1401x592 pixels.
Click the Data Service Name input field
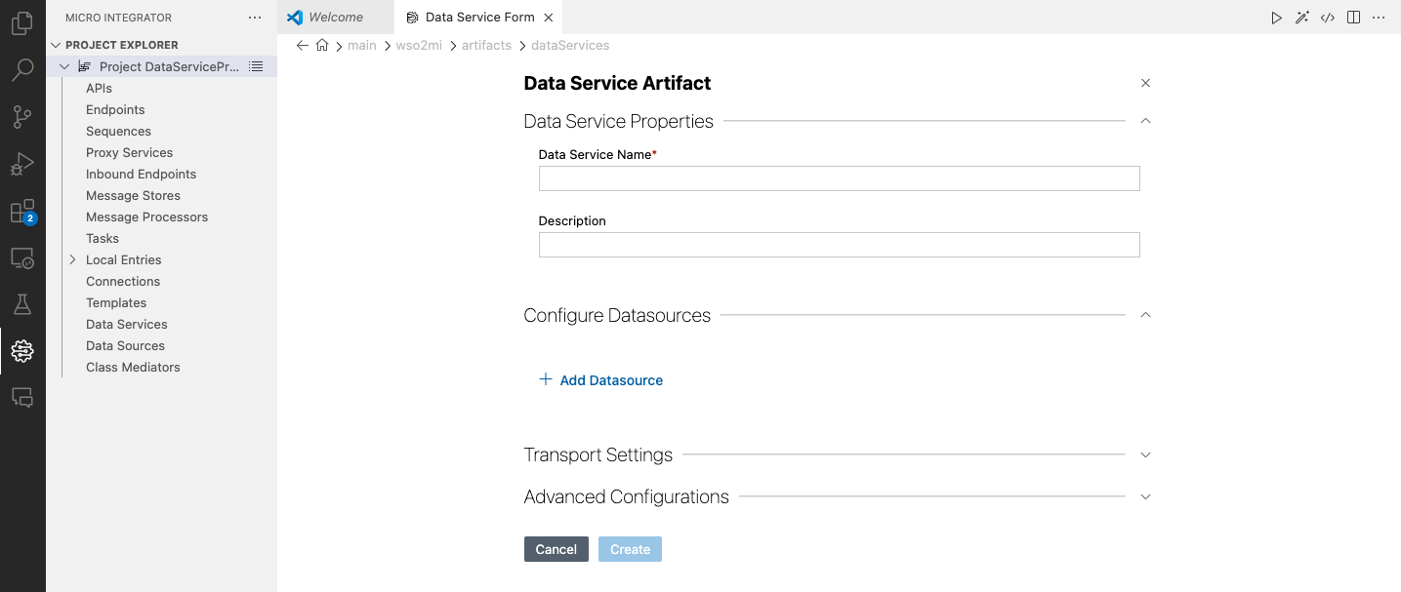pyautogui.click(x=839, y=178)
